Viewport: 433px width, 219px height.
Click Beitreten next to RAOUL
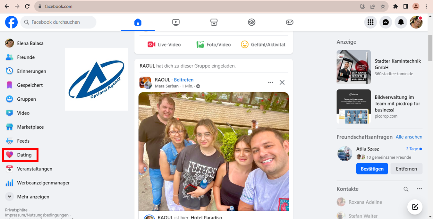point(184,80)
